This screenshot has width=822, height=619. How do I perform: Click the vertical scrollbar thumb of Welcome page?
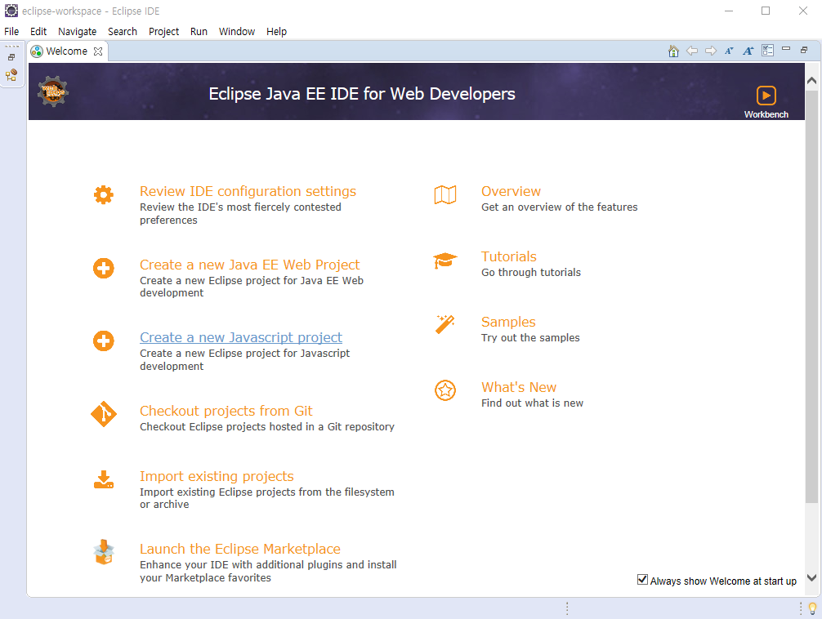(x=811, y=296)
